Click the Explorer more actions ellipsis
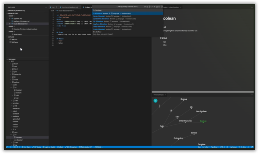Viewport: 259px width, 154px height. pyautogui.click(x=46, y=7)
